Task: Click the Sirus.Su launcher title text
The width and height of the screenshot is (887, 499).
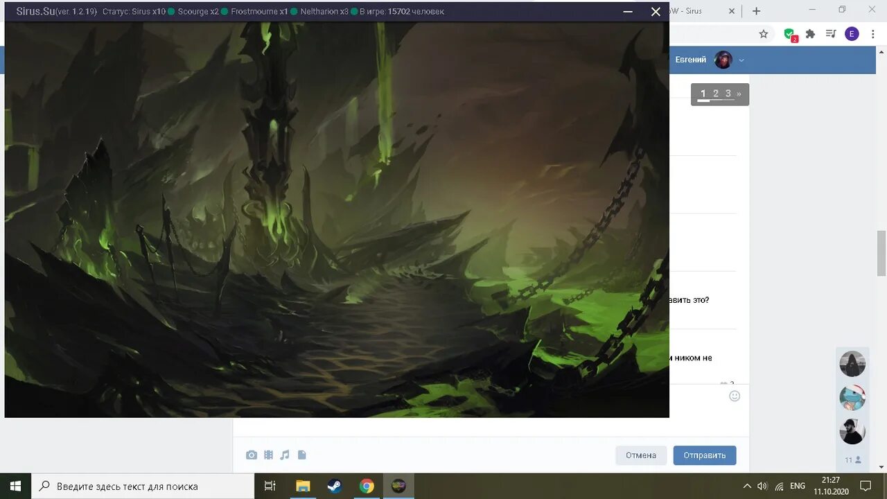Action: click(35, 12)
